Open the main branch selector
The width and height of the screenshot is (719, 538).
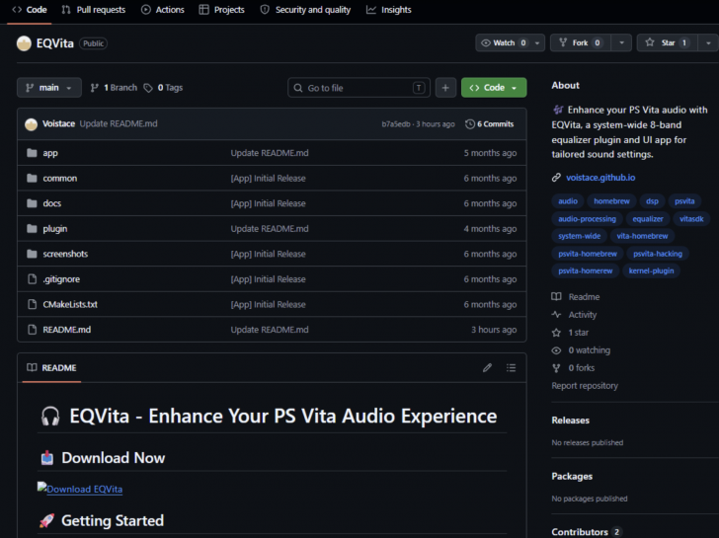49,88
